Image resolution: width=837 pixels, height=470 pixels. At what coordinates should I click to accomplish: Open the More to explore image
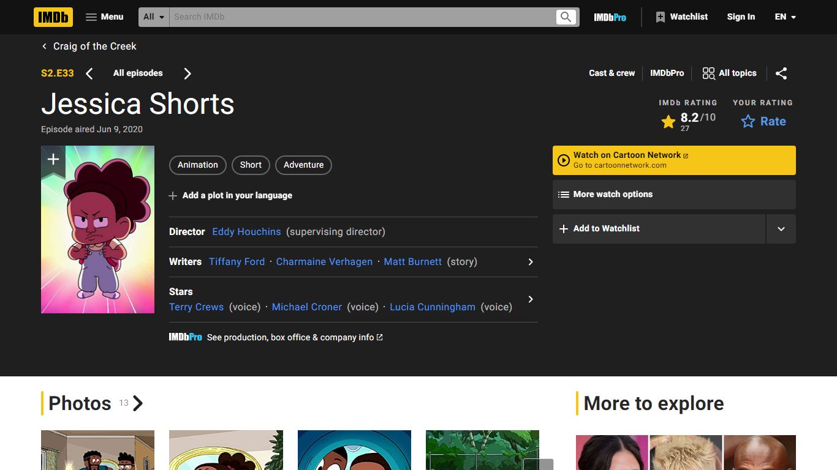tap(686, 452)
